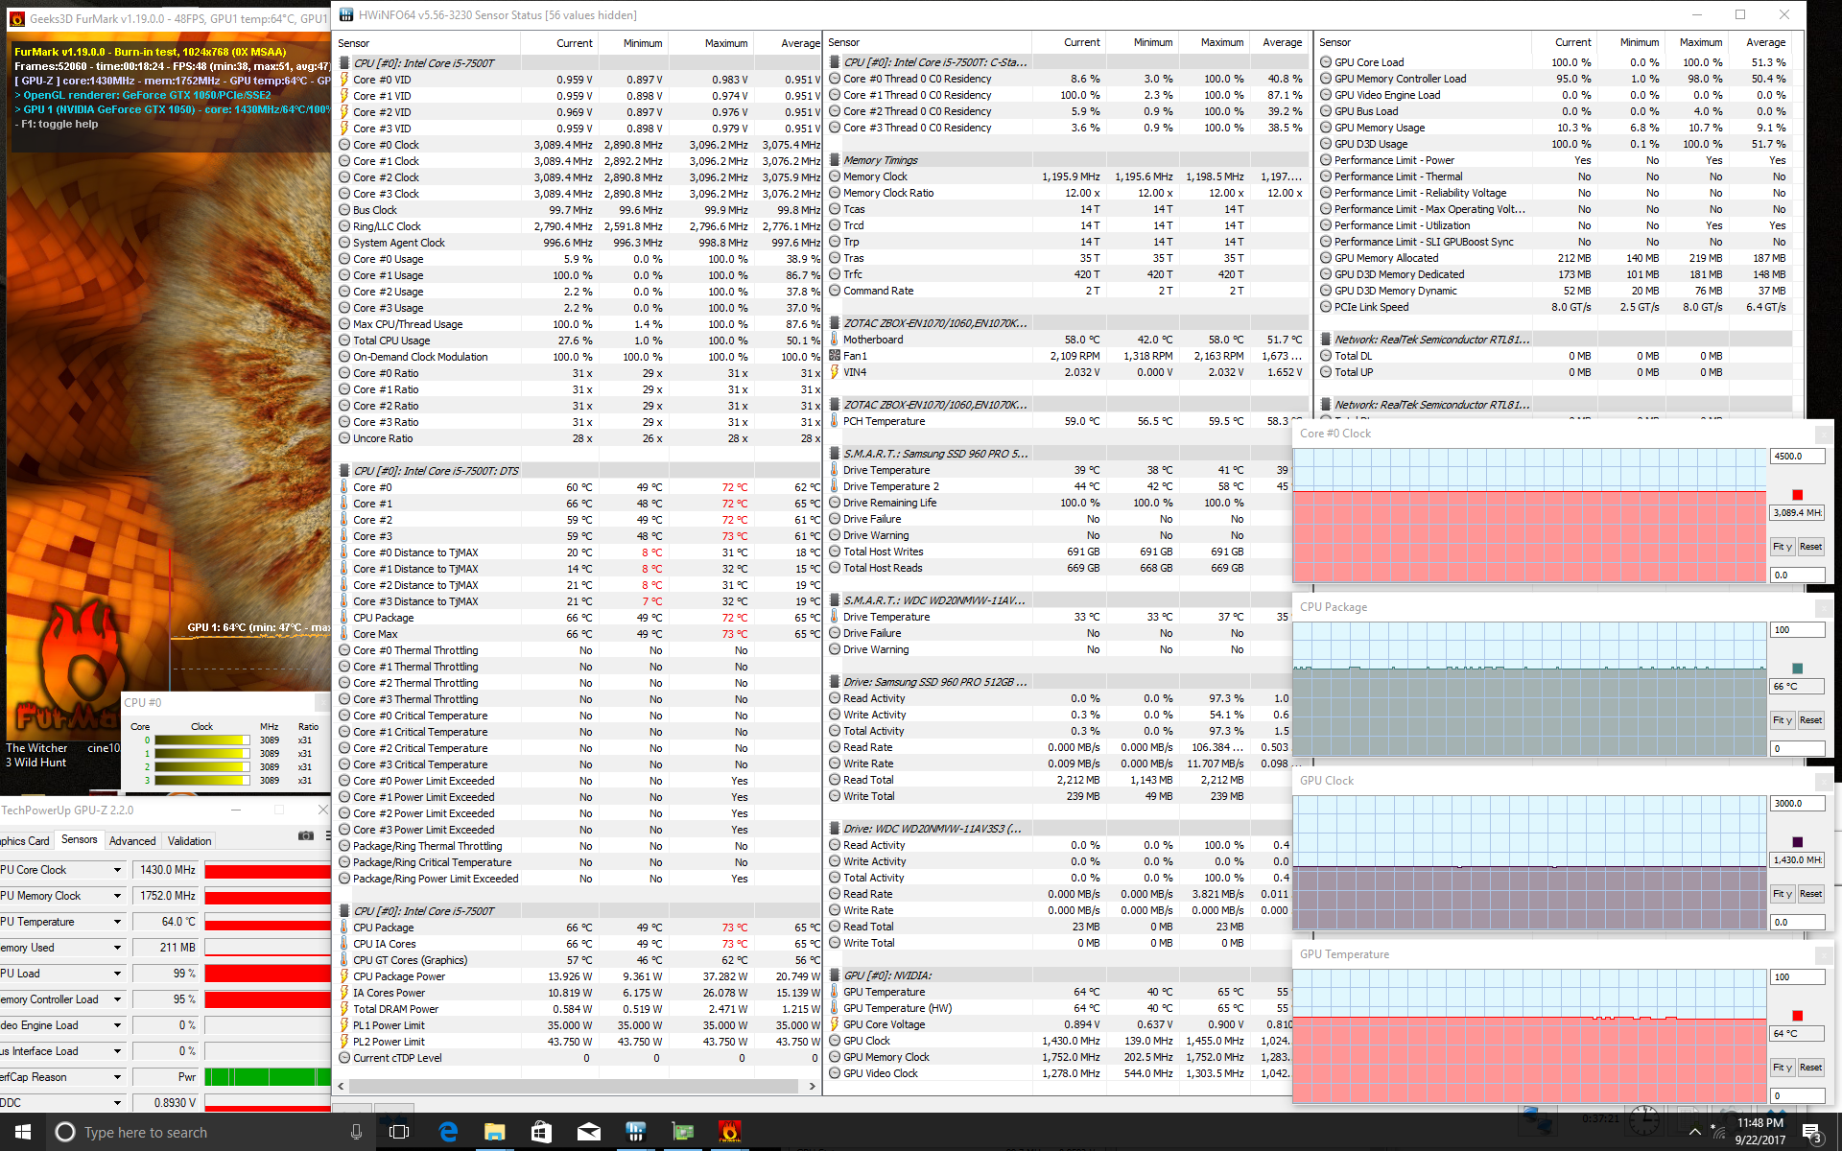
Task: Switch to Graphics Card tab in GPU-Z
Action: (26, 841)
